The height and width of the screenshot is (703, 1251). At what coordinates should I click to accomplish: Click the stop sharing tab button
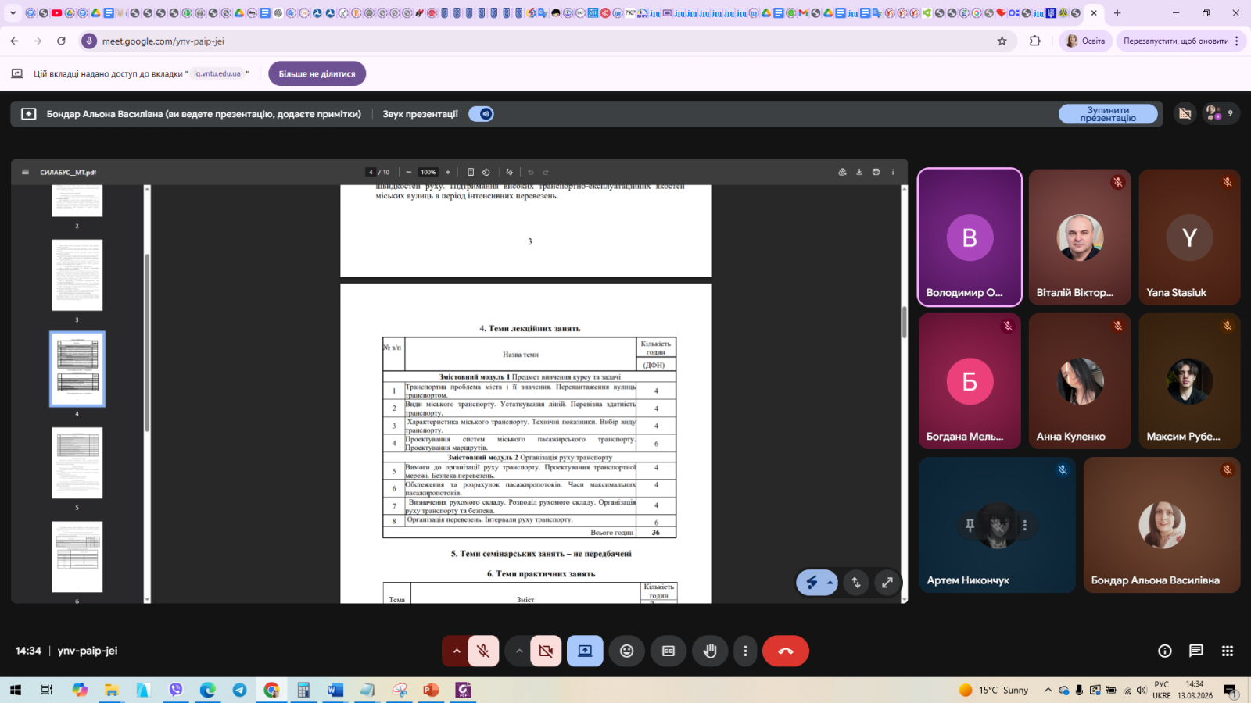(317, 73)
